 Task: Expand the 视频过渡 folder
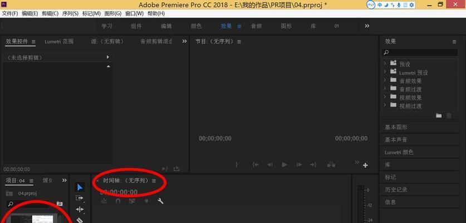[385, 105]
